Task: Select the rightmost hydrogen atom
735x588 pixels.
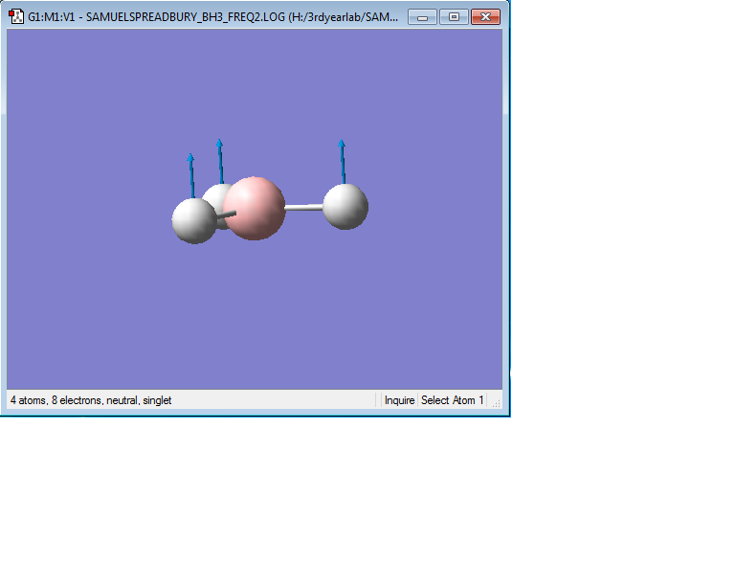Action: [345, 207]
